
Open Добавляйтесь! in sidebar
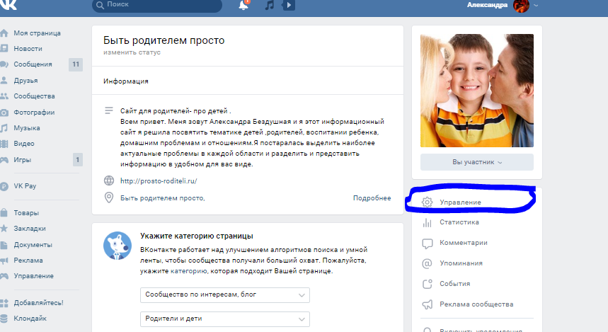coord(38,303)
